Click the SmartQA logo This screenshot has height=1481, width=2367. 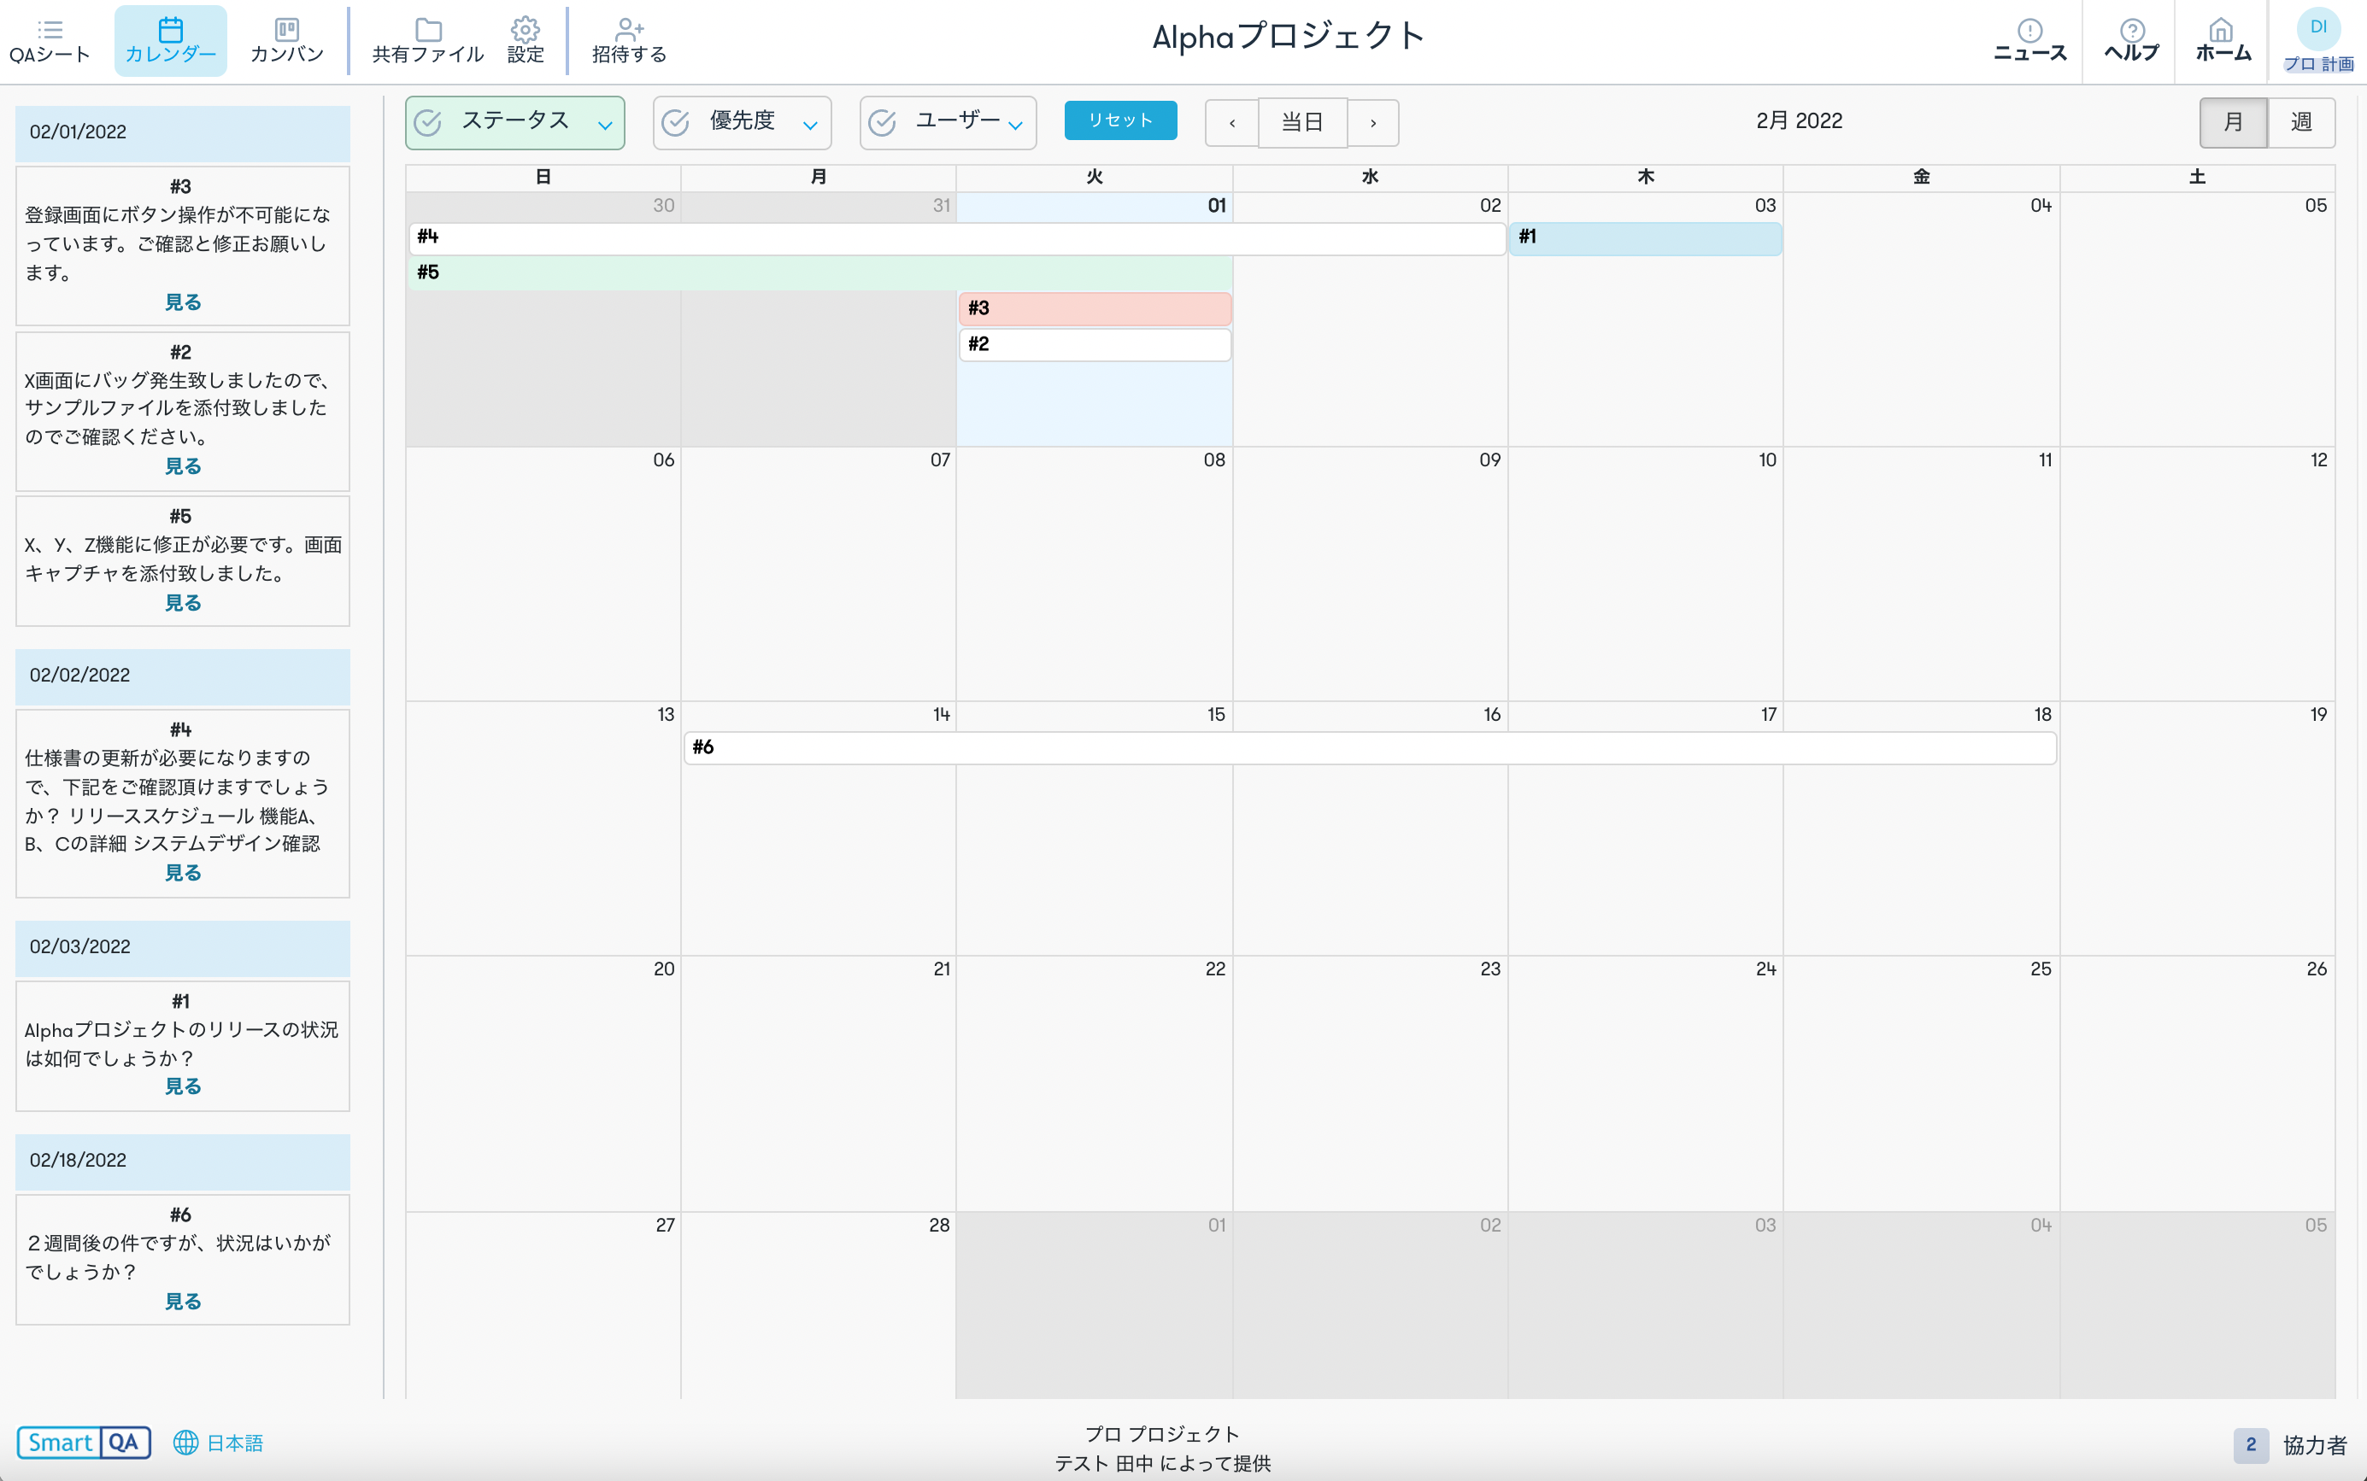pyautogui.click(x=85, y=1443)
